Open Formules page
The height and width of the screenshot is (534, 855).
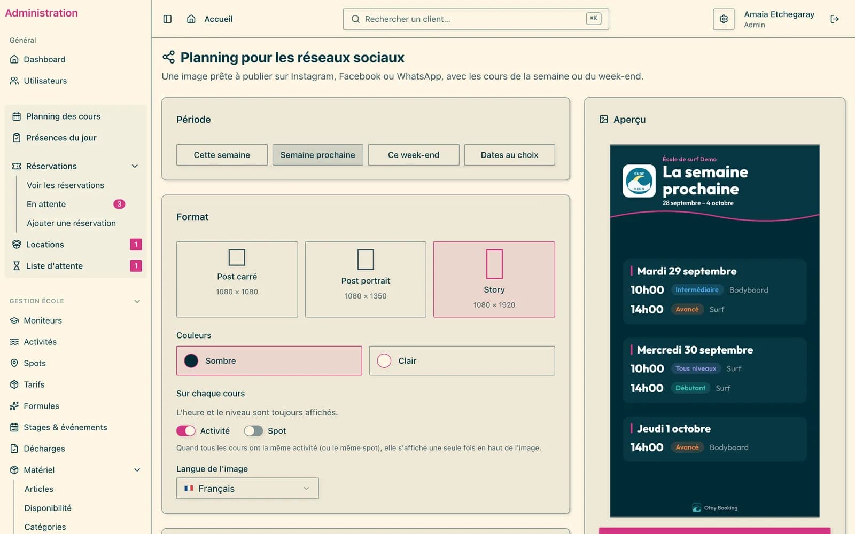[75, 406]
